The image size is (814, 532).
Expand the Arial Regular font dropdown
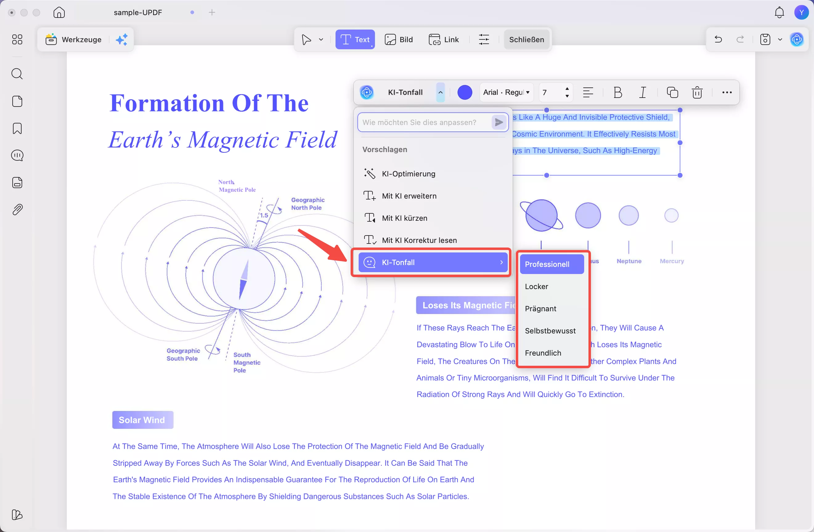point(506,92)
